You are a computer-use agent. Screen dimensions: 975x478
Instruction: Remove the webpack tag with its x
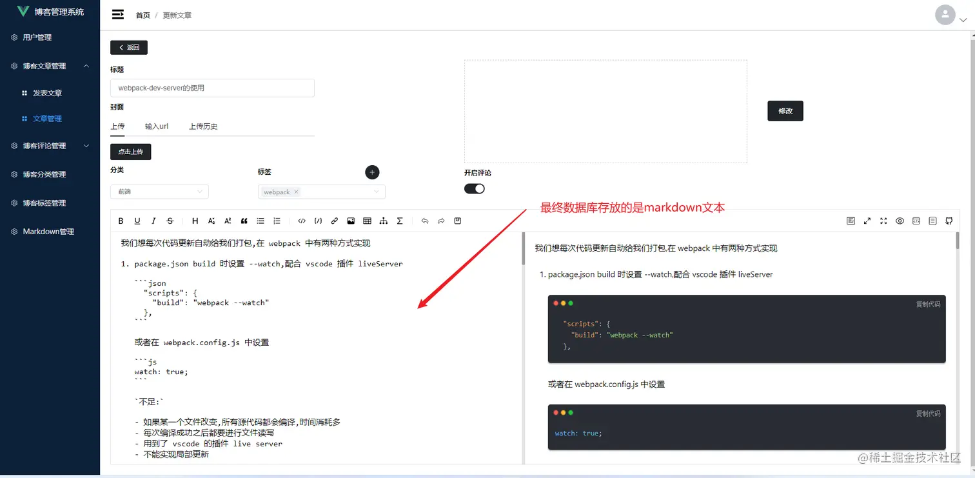[297, 192]
